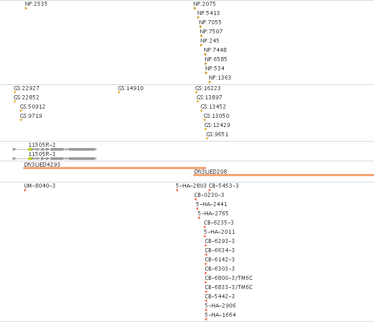Click the GS:16223 label
Image resolution: width=374 pixels, height=322 pixels.
click(x=208, y=88)
